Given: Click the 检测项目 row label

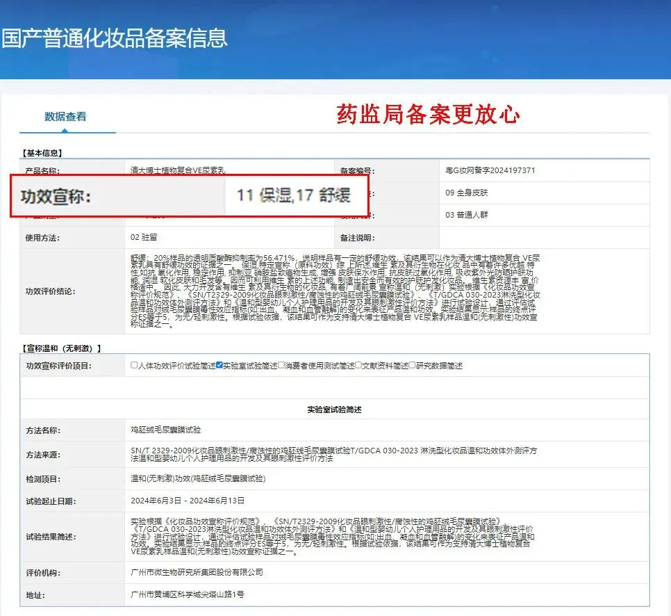Looking at the screenshot, I should point(43,479).
